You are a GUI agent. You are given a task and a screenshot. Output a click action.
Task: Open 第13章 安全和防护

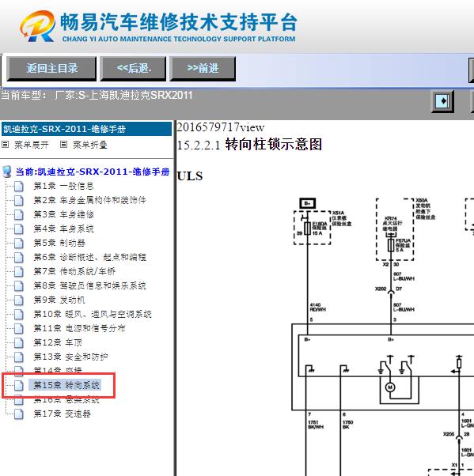pos(70,357)
